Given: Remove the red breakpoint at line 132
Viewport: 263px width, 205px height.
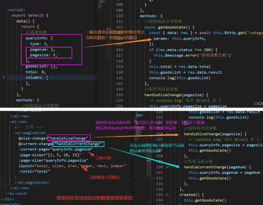Looking at the screenshot, I should (x=154, y=178).
